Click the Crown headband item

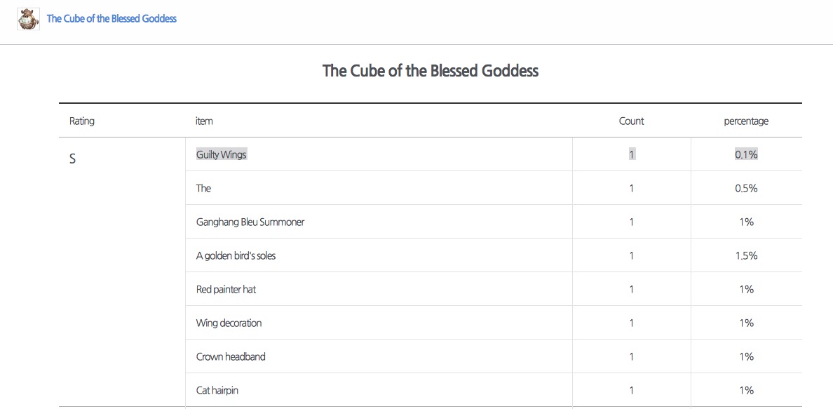[x=231, y=357]
